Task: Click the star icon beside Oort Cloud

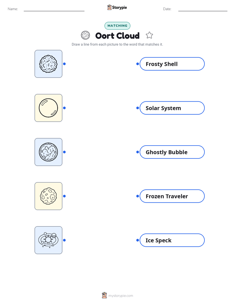Action: 149,35
